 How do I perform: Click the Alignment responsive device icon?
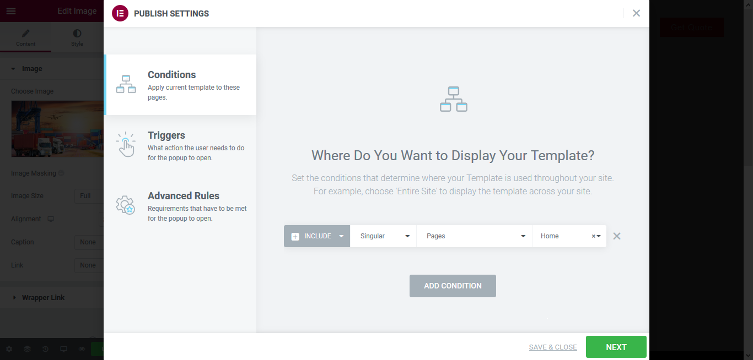51,219
